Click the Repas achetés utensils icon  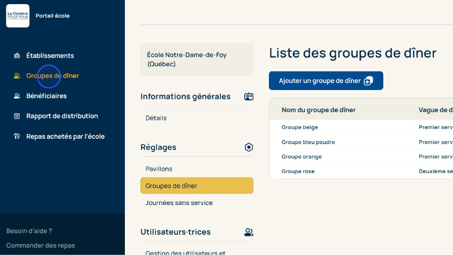tap(17, 137)
